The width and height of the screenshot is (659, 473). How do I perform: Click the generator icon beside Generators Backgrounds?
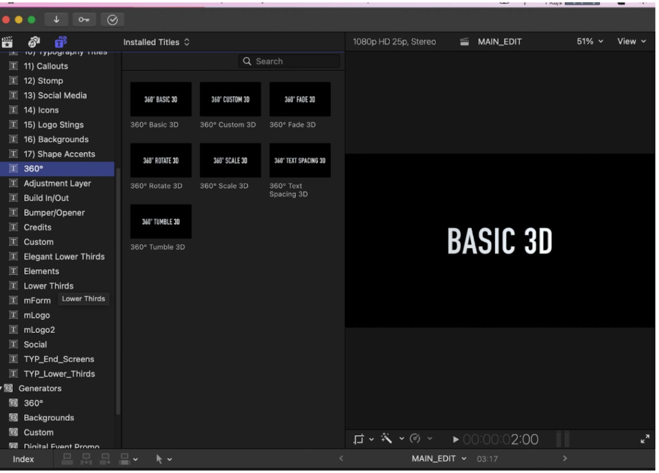[14, 418]
